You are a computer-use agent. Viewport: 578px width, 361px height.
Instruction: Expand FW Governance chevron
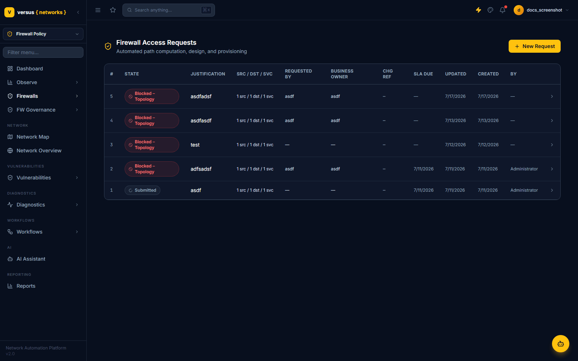click(x=77, y=110)
